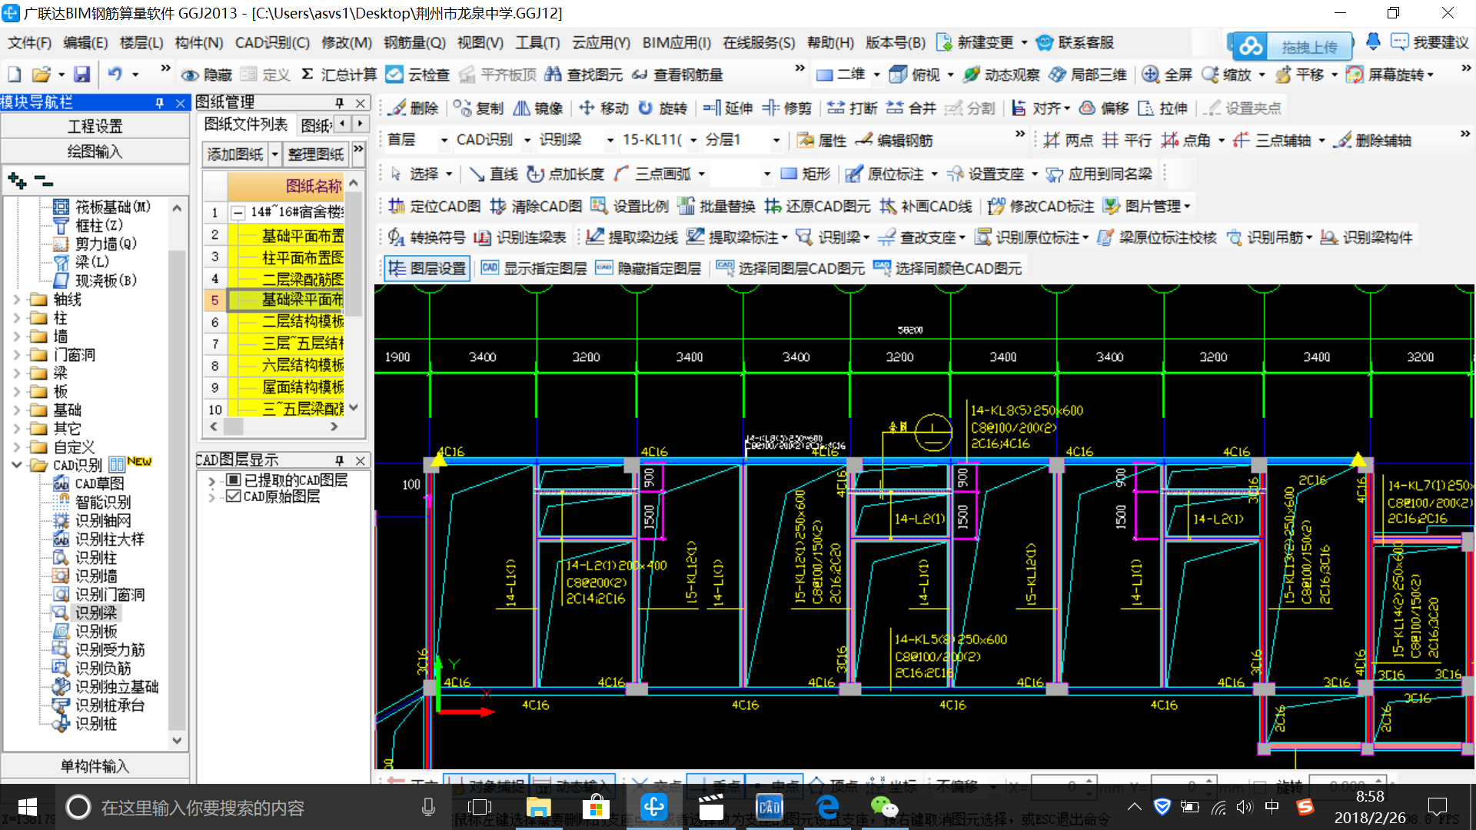The height and width of the screenshot is (830, 1476).
Task: Open the 汇总计算 sum tool
Action: point(338,75)
